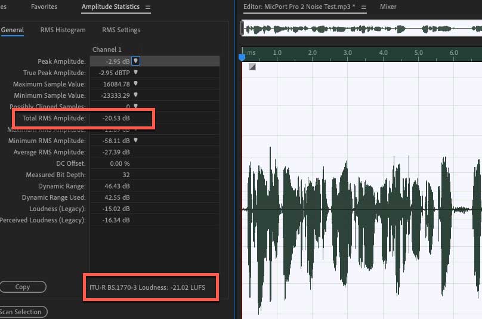Click the fade-in handle on the waveform
Screen dimensions: 482x319
(252, 67)
